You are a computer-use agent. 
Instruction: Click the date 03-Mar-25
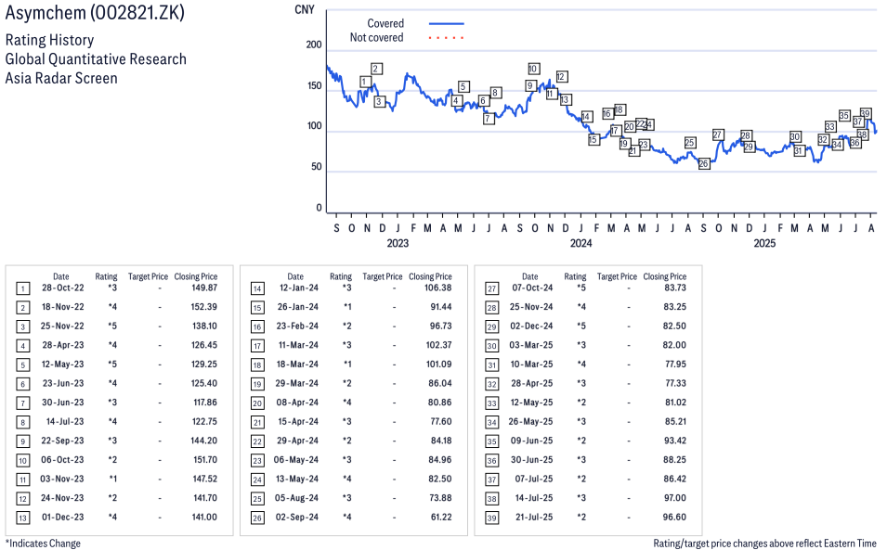click(x=531, y=346)
